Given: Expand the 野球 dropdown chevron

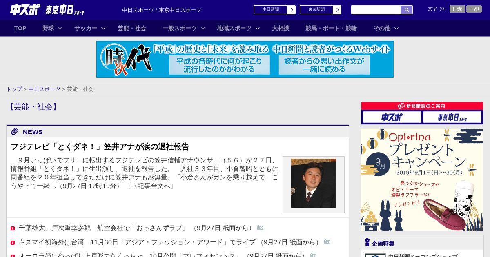Looking at the screenshot, I should pyautogui.click(x=60, y=28).
